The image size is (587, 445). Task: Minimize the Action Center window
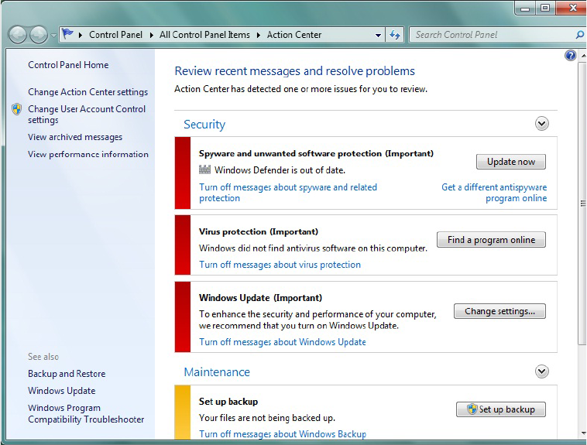point(525,8)
